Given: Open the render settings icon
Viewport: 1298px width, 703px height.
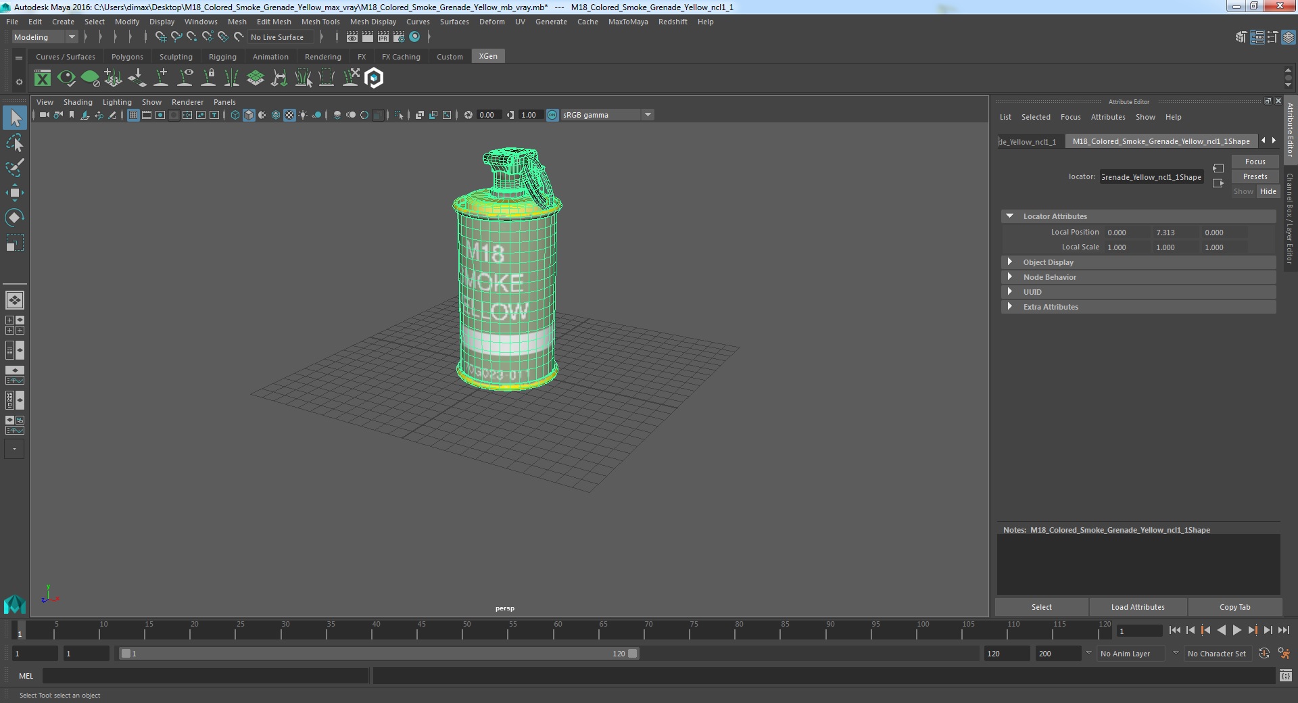Looking at the screenshot, I should click(x=399, y=37).
